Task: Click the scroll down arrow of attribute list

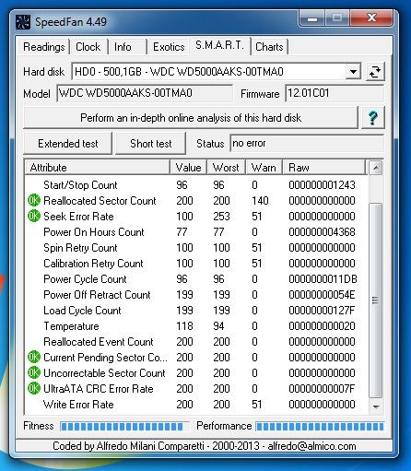Action: 375,406
